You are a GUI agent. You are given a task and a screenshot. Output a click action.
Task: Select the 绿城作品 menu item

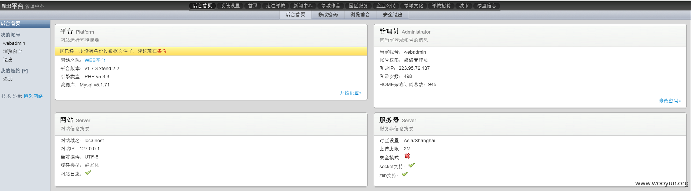coord(330,6)
